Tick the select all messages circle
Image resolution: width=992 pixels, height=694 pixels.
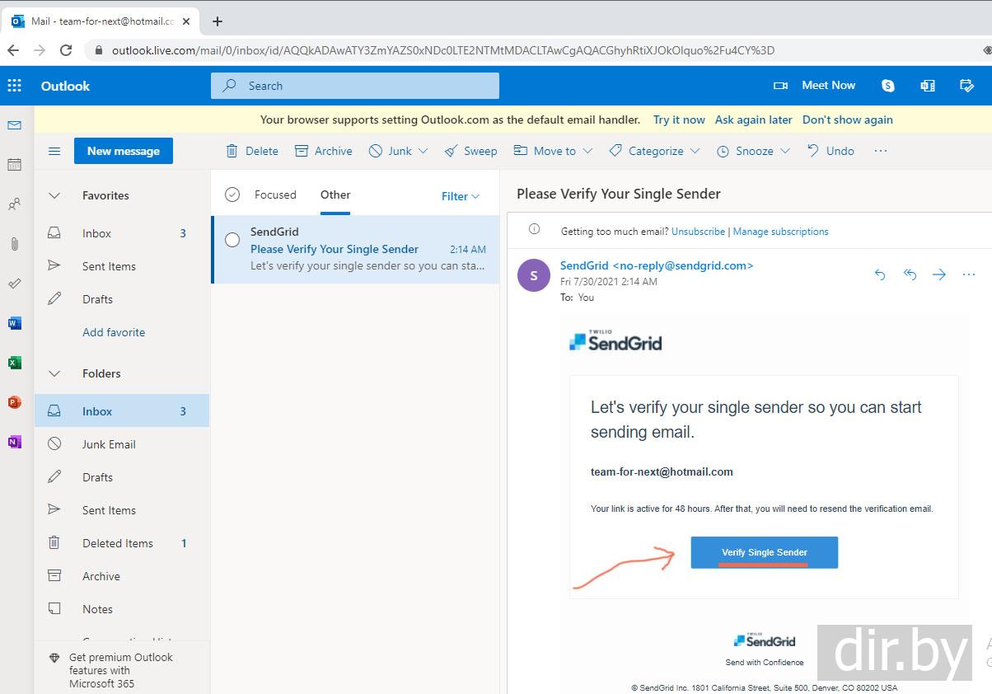pyautogui.click(x=232, y=195)
